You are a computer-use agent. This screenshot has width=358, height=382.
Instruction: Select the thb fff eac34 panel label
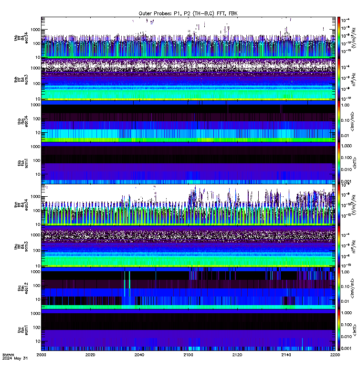click(21, 38)
